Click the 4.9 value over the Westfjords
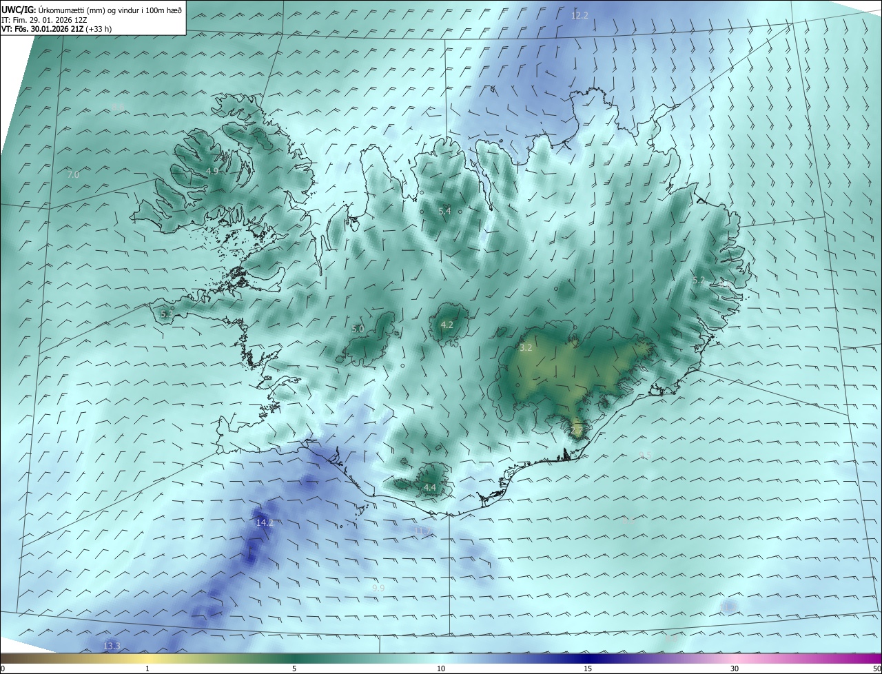Viewport: 882px width, 674px height. [212, 171]
